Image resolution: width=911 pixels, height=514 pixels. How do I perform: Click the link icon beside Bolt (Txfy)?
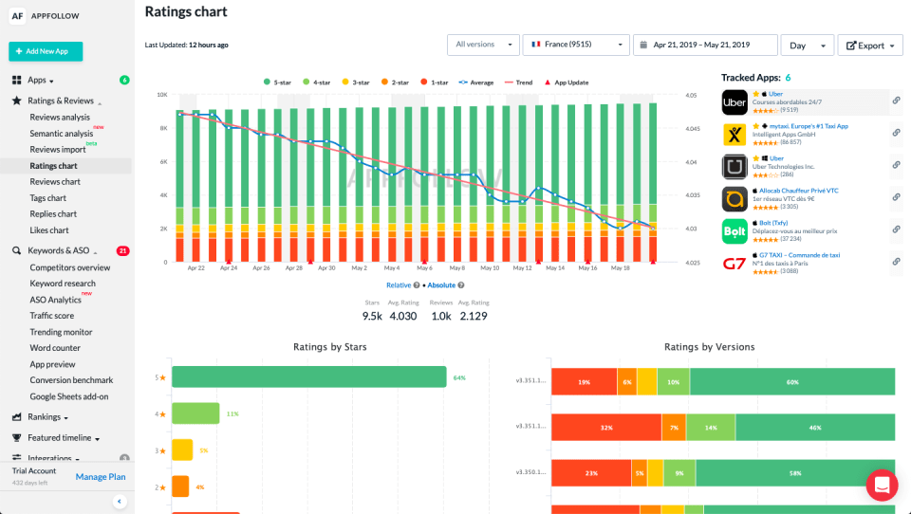(x=897, y=230)
